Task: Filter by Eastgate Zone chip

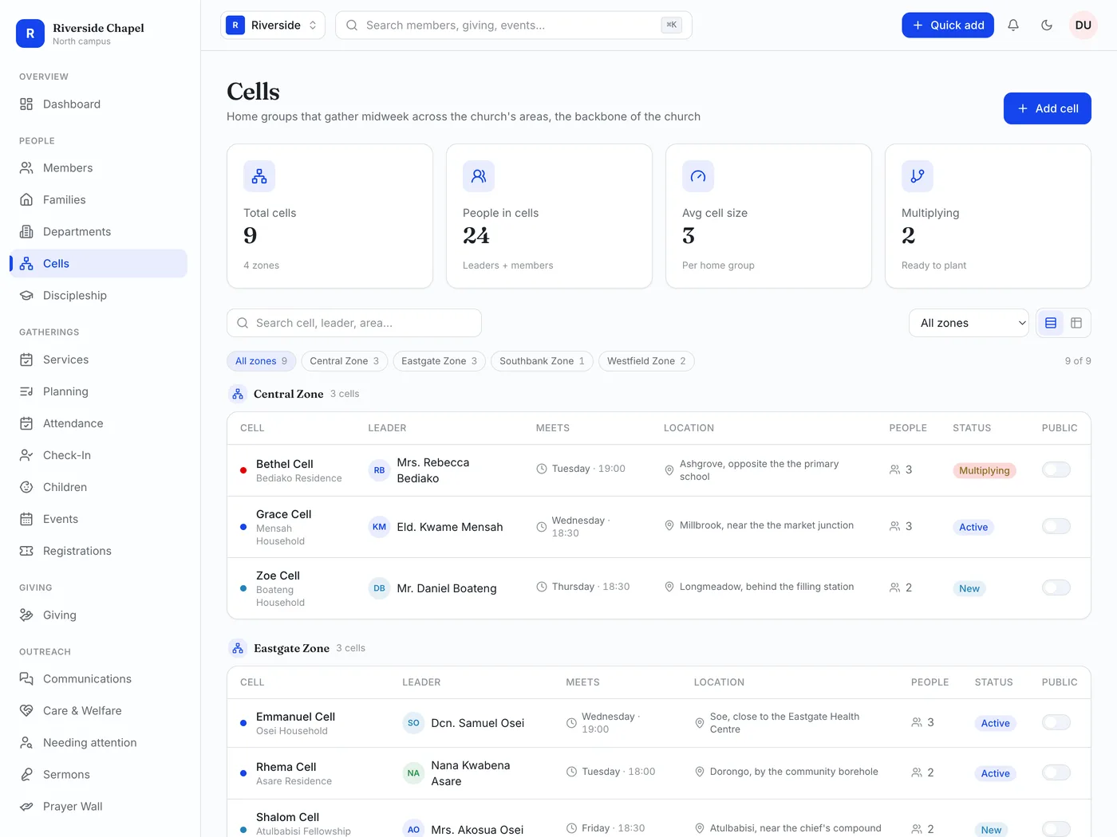Action: [x=440, y=361]
